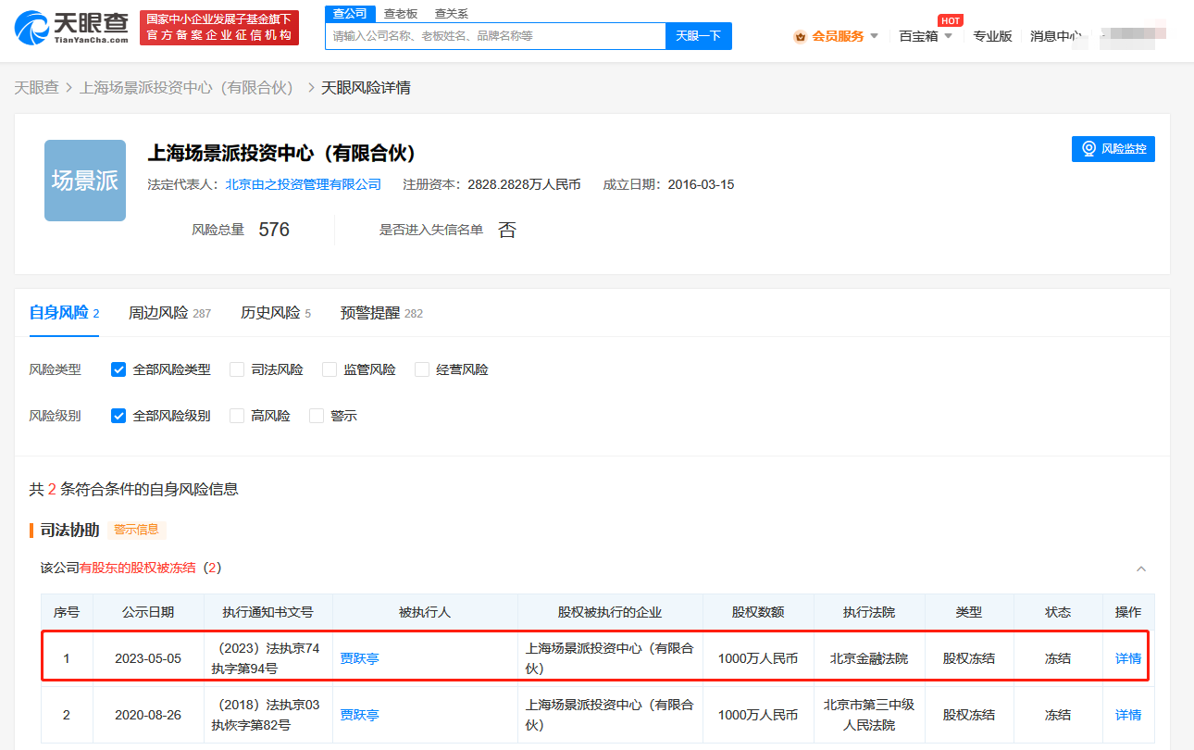Viewport: 1194px width, 750px height.
Task: Enable the 司法风险 filter checkbox
Action: coord(237,369)
